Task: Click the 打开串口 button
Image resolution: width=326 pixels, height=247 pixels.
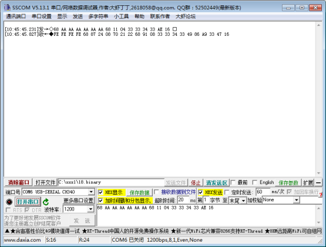Action: [28, 202]
